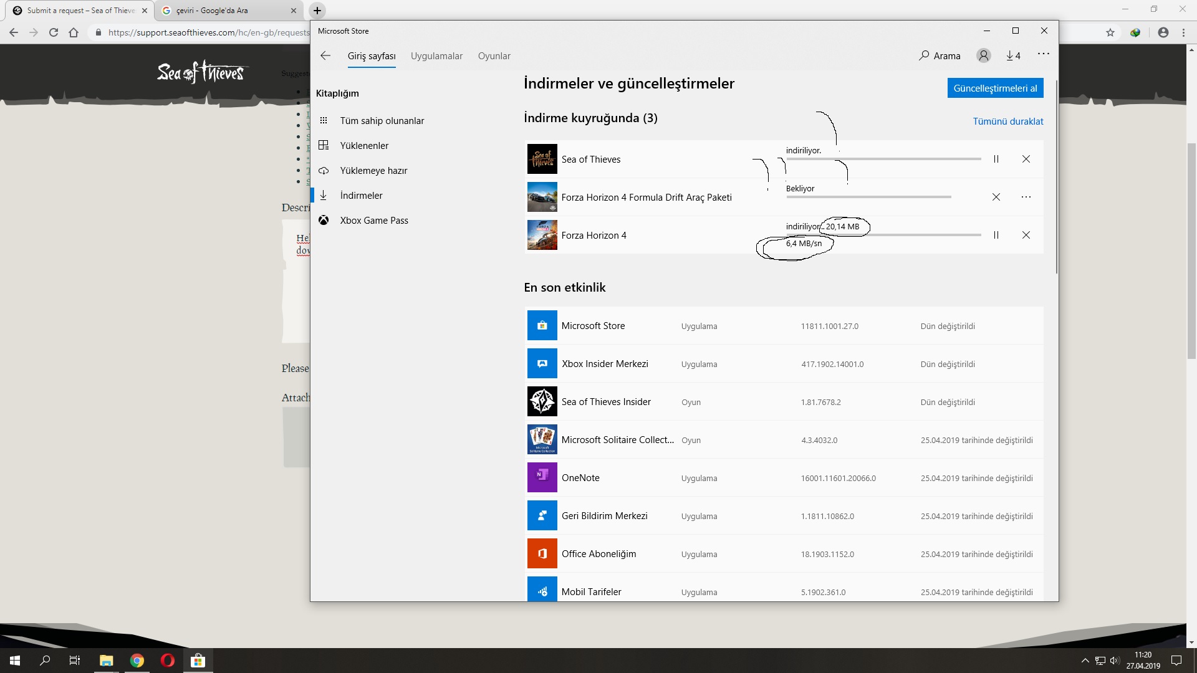Click the Geri Bildirim Merkezi icon
The width and height of the screenshot is (1197, 673).
pyautogui.click(x=542, y=515)
